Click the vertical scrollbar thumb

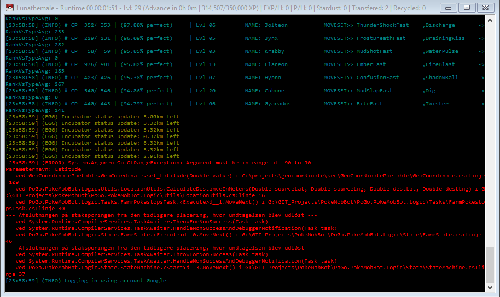(490, 265)
